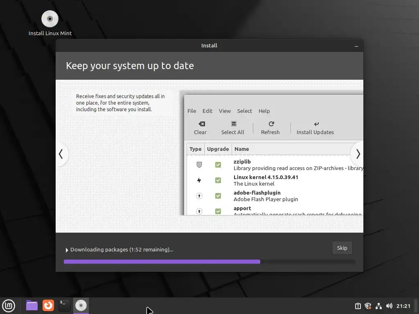
Task: Click Select menu in the slideshow screenshot
Action: point(245,111)
